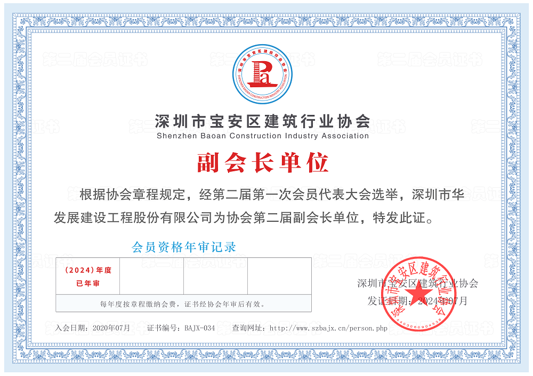The height and width of the screenshot is (376, 533).
Task: Click the red '已年审' status text
Action: [x=88, y=283]
